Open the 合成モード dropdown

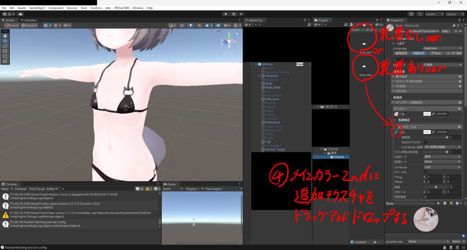coord(442,157)
